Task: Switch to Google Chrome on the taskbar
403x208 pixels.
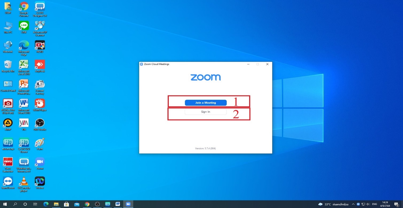Action: [87, 204]
